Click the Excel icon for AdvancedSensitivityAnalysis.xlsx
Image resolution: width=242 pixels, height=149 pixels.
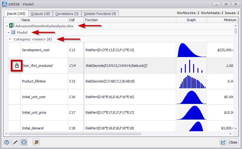(11, 26)
